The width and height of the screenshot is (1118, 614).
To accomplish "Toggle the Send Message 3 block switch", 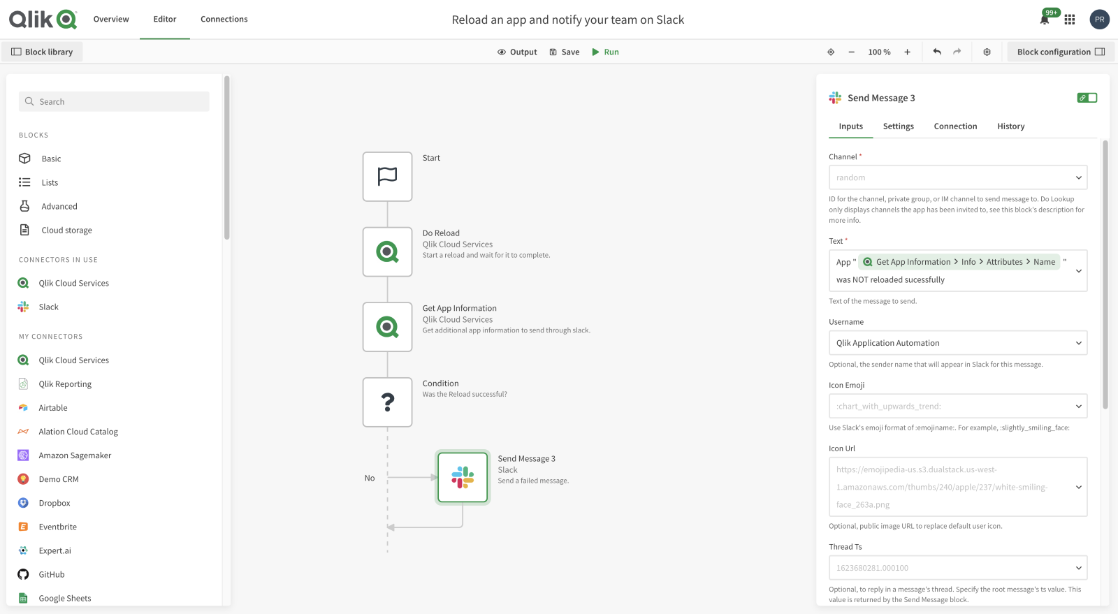I will pyautogui.click(x=1087, y=98).
